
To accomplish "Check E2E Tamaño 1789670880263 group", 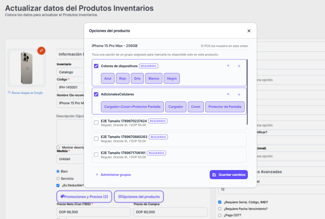I will (x=96, y=139).
